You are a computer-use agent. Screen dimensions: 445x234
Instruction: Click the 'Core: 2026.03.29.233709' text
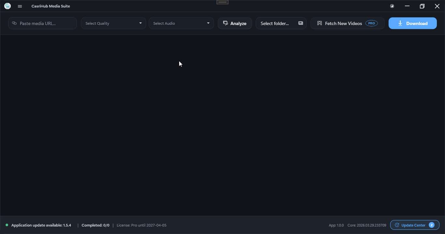pos(367,225)
